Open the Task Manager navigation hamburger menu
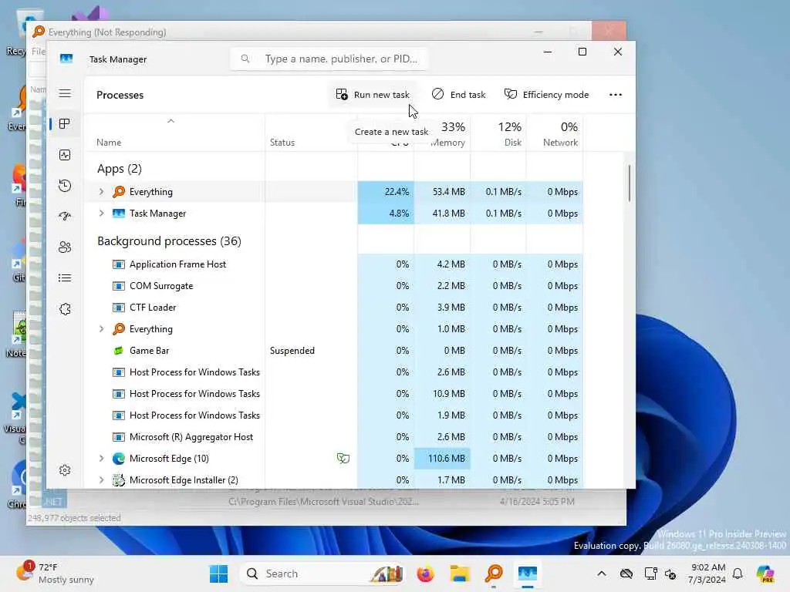Screen dimensions: 790x592 [x=65, y=93]
